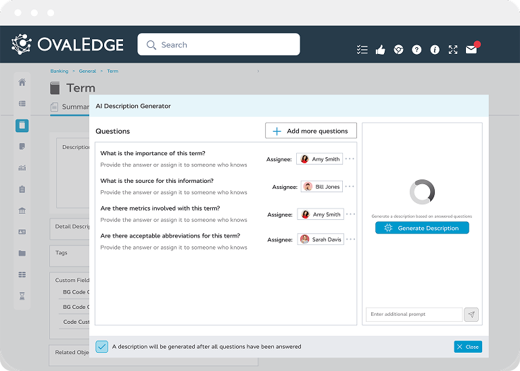Screen dimensions: 520x371
Task: Open the ID card sidebar icon
Action: 22,232
